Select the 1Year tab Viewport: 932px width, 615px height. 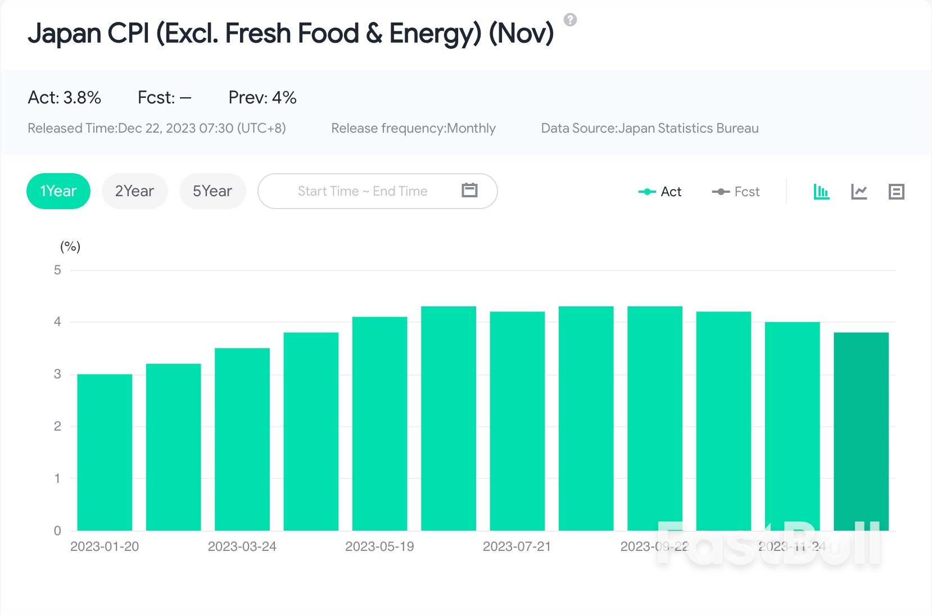click(x=58, y=191)
